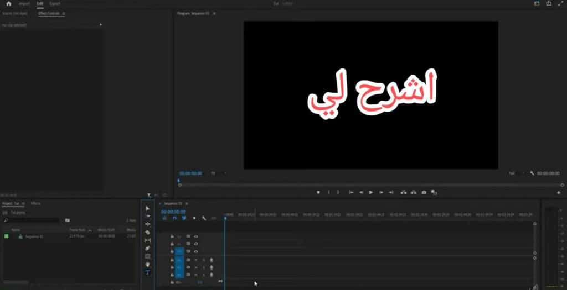
Task: Open the workspaces dropdown icon
Action: (x=537, y=4)
